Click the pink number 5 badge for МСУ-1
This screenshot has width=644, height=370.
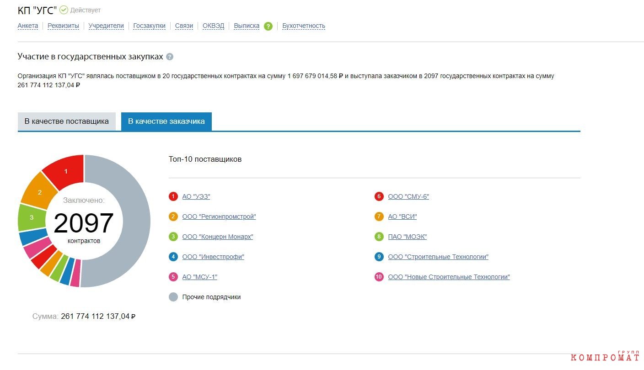[173, 277]
